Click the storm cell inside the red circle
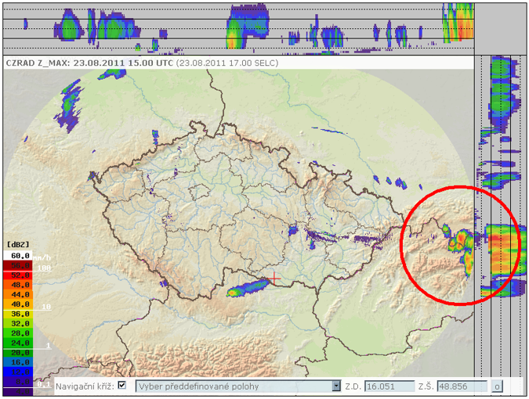Viewport: 529px width, 399px height. [461, 241]
